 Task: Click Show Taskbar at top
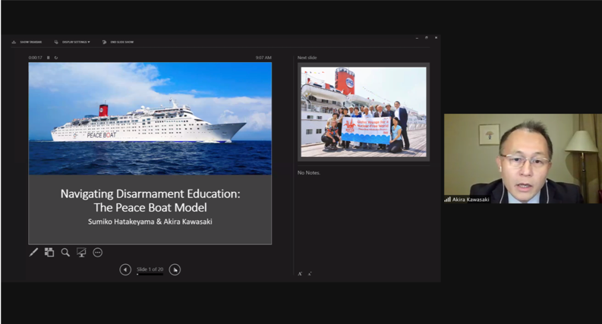pyautogui.click(x=27, y=42)
